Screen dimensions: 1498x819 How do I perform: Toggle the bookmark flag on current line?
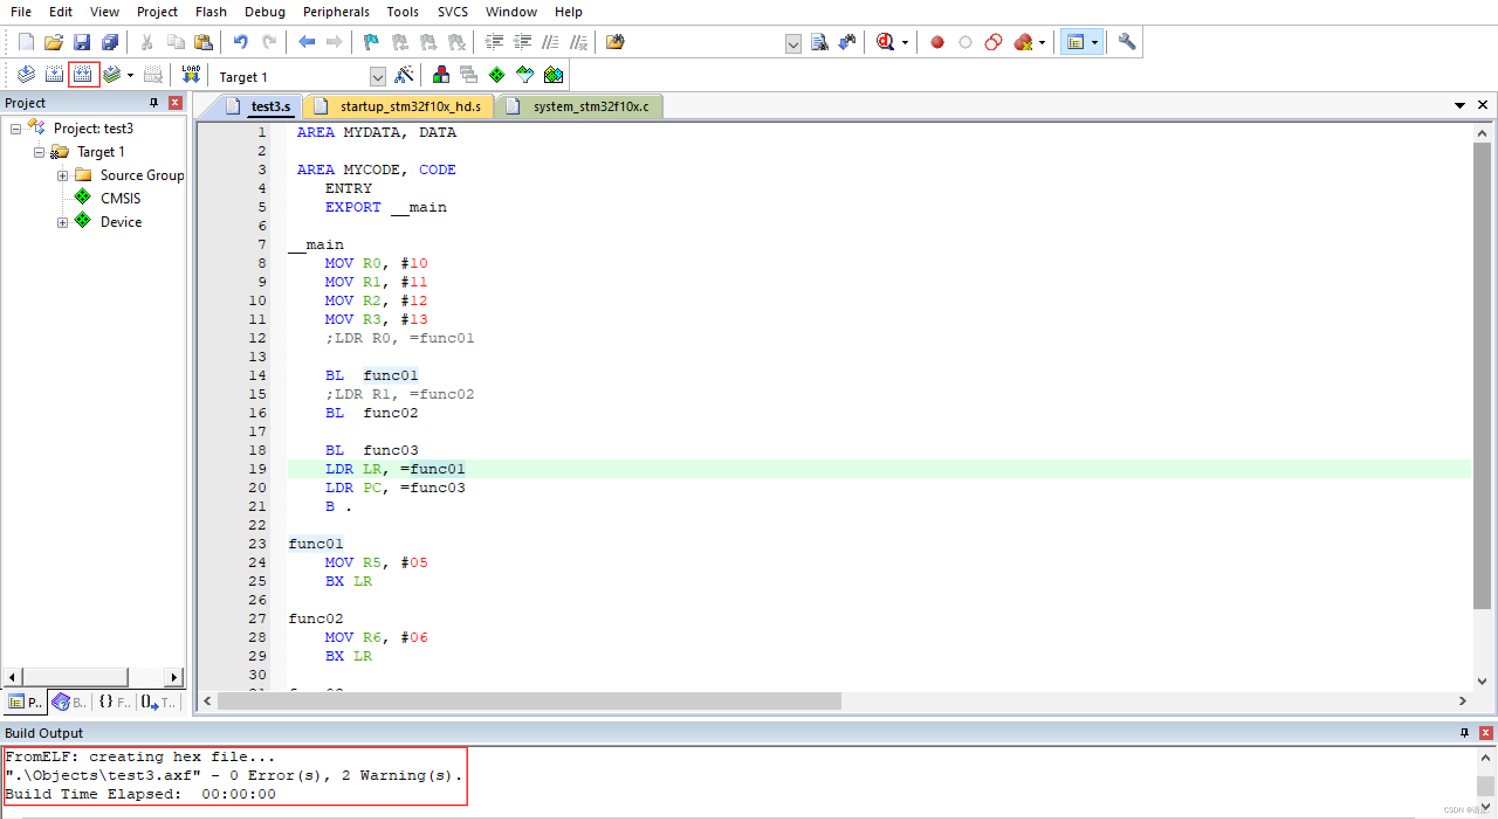pos(371,42)
